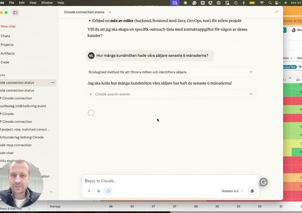Open the Edit menu in menu bar
Viewport: 302px width, 213px height.
22,3
